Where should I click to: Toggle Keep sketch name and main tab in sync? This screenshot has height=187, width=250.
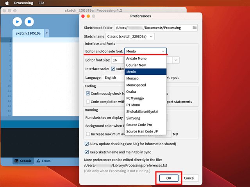(87, 152)
